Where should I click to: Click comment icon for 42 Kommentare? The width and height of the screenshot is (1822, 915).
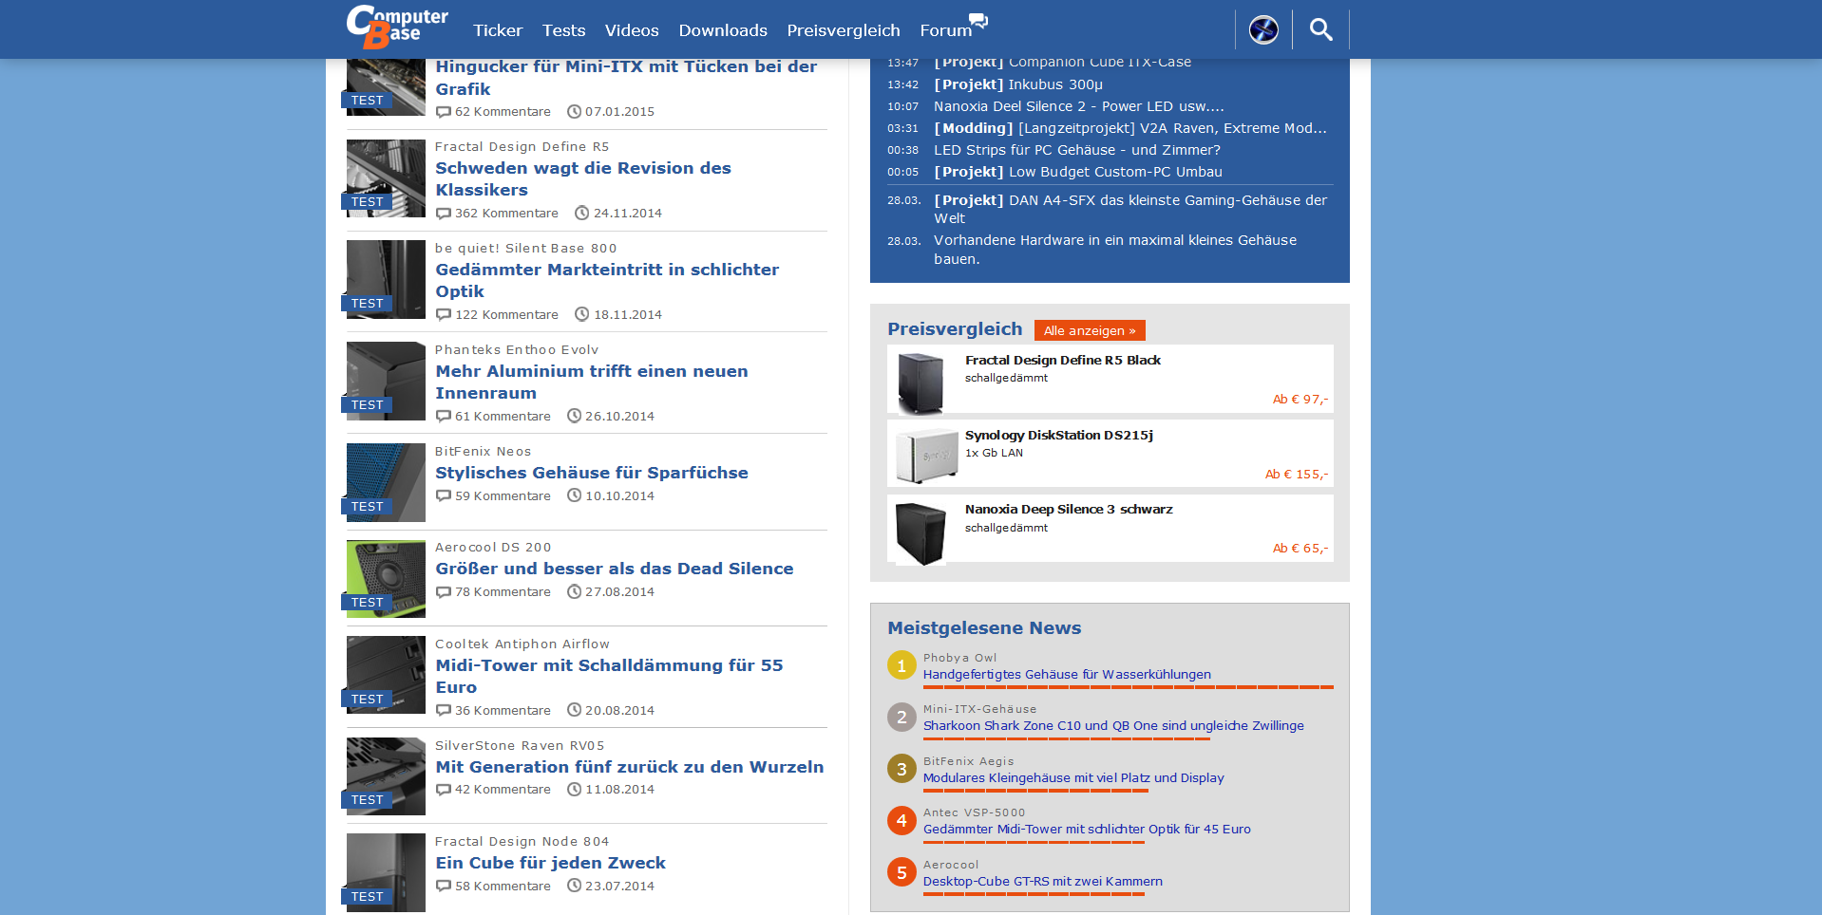[x=444, y=790]
